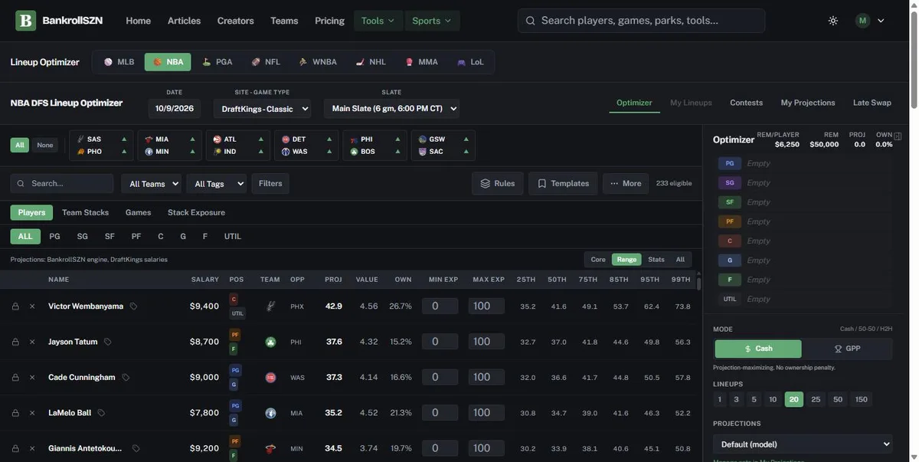Select the MLB sport tab
919x462 pixels.
(119, 62)
